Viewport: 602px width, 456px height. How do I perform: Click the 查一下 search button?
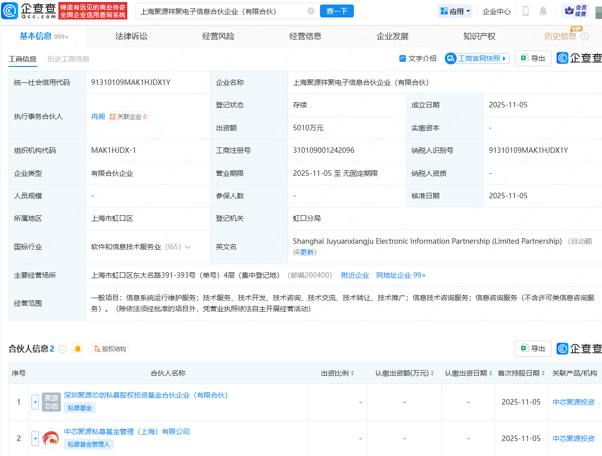(336, 11)
